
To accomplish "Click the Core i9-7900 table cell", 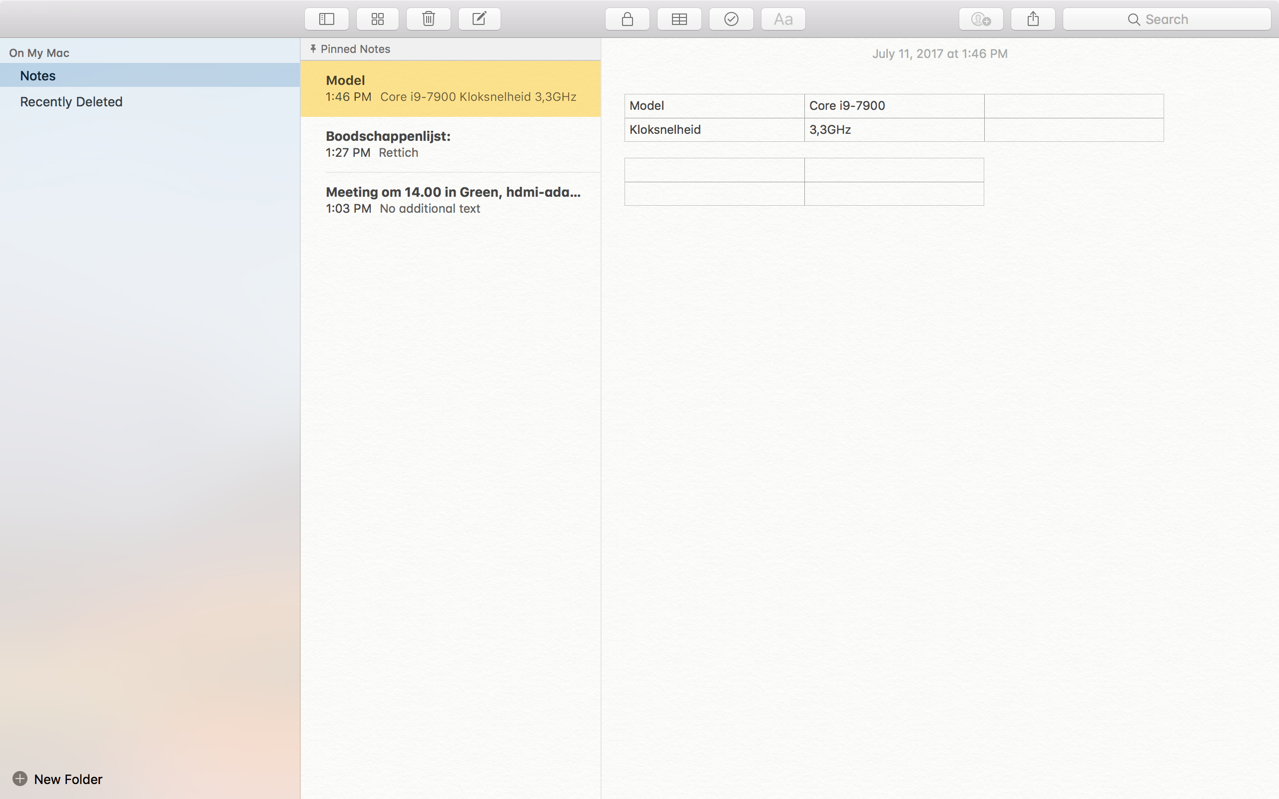I will pyautogui.click(x=894, y=106).
